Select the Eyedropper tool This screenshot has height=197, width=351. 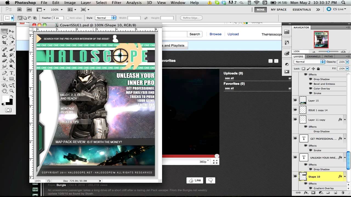pos(12,43)
